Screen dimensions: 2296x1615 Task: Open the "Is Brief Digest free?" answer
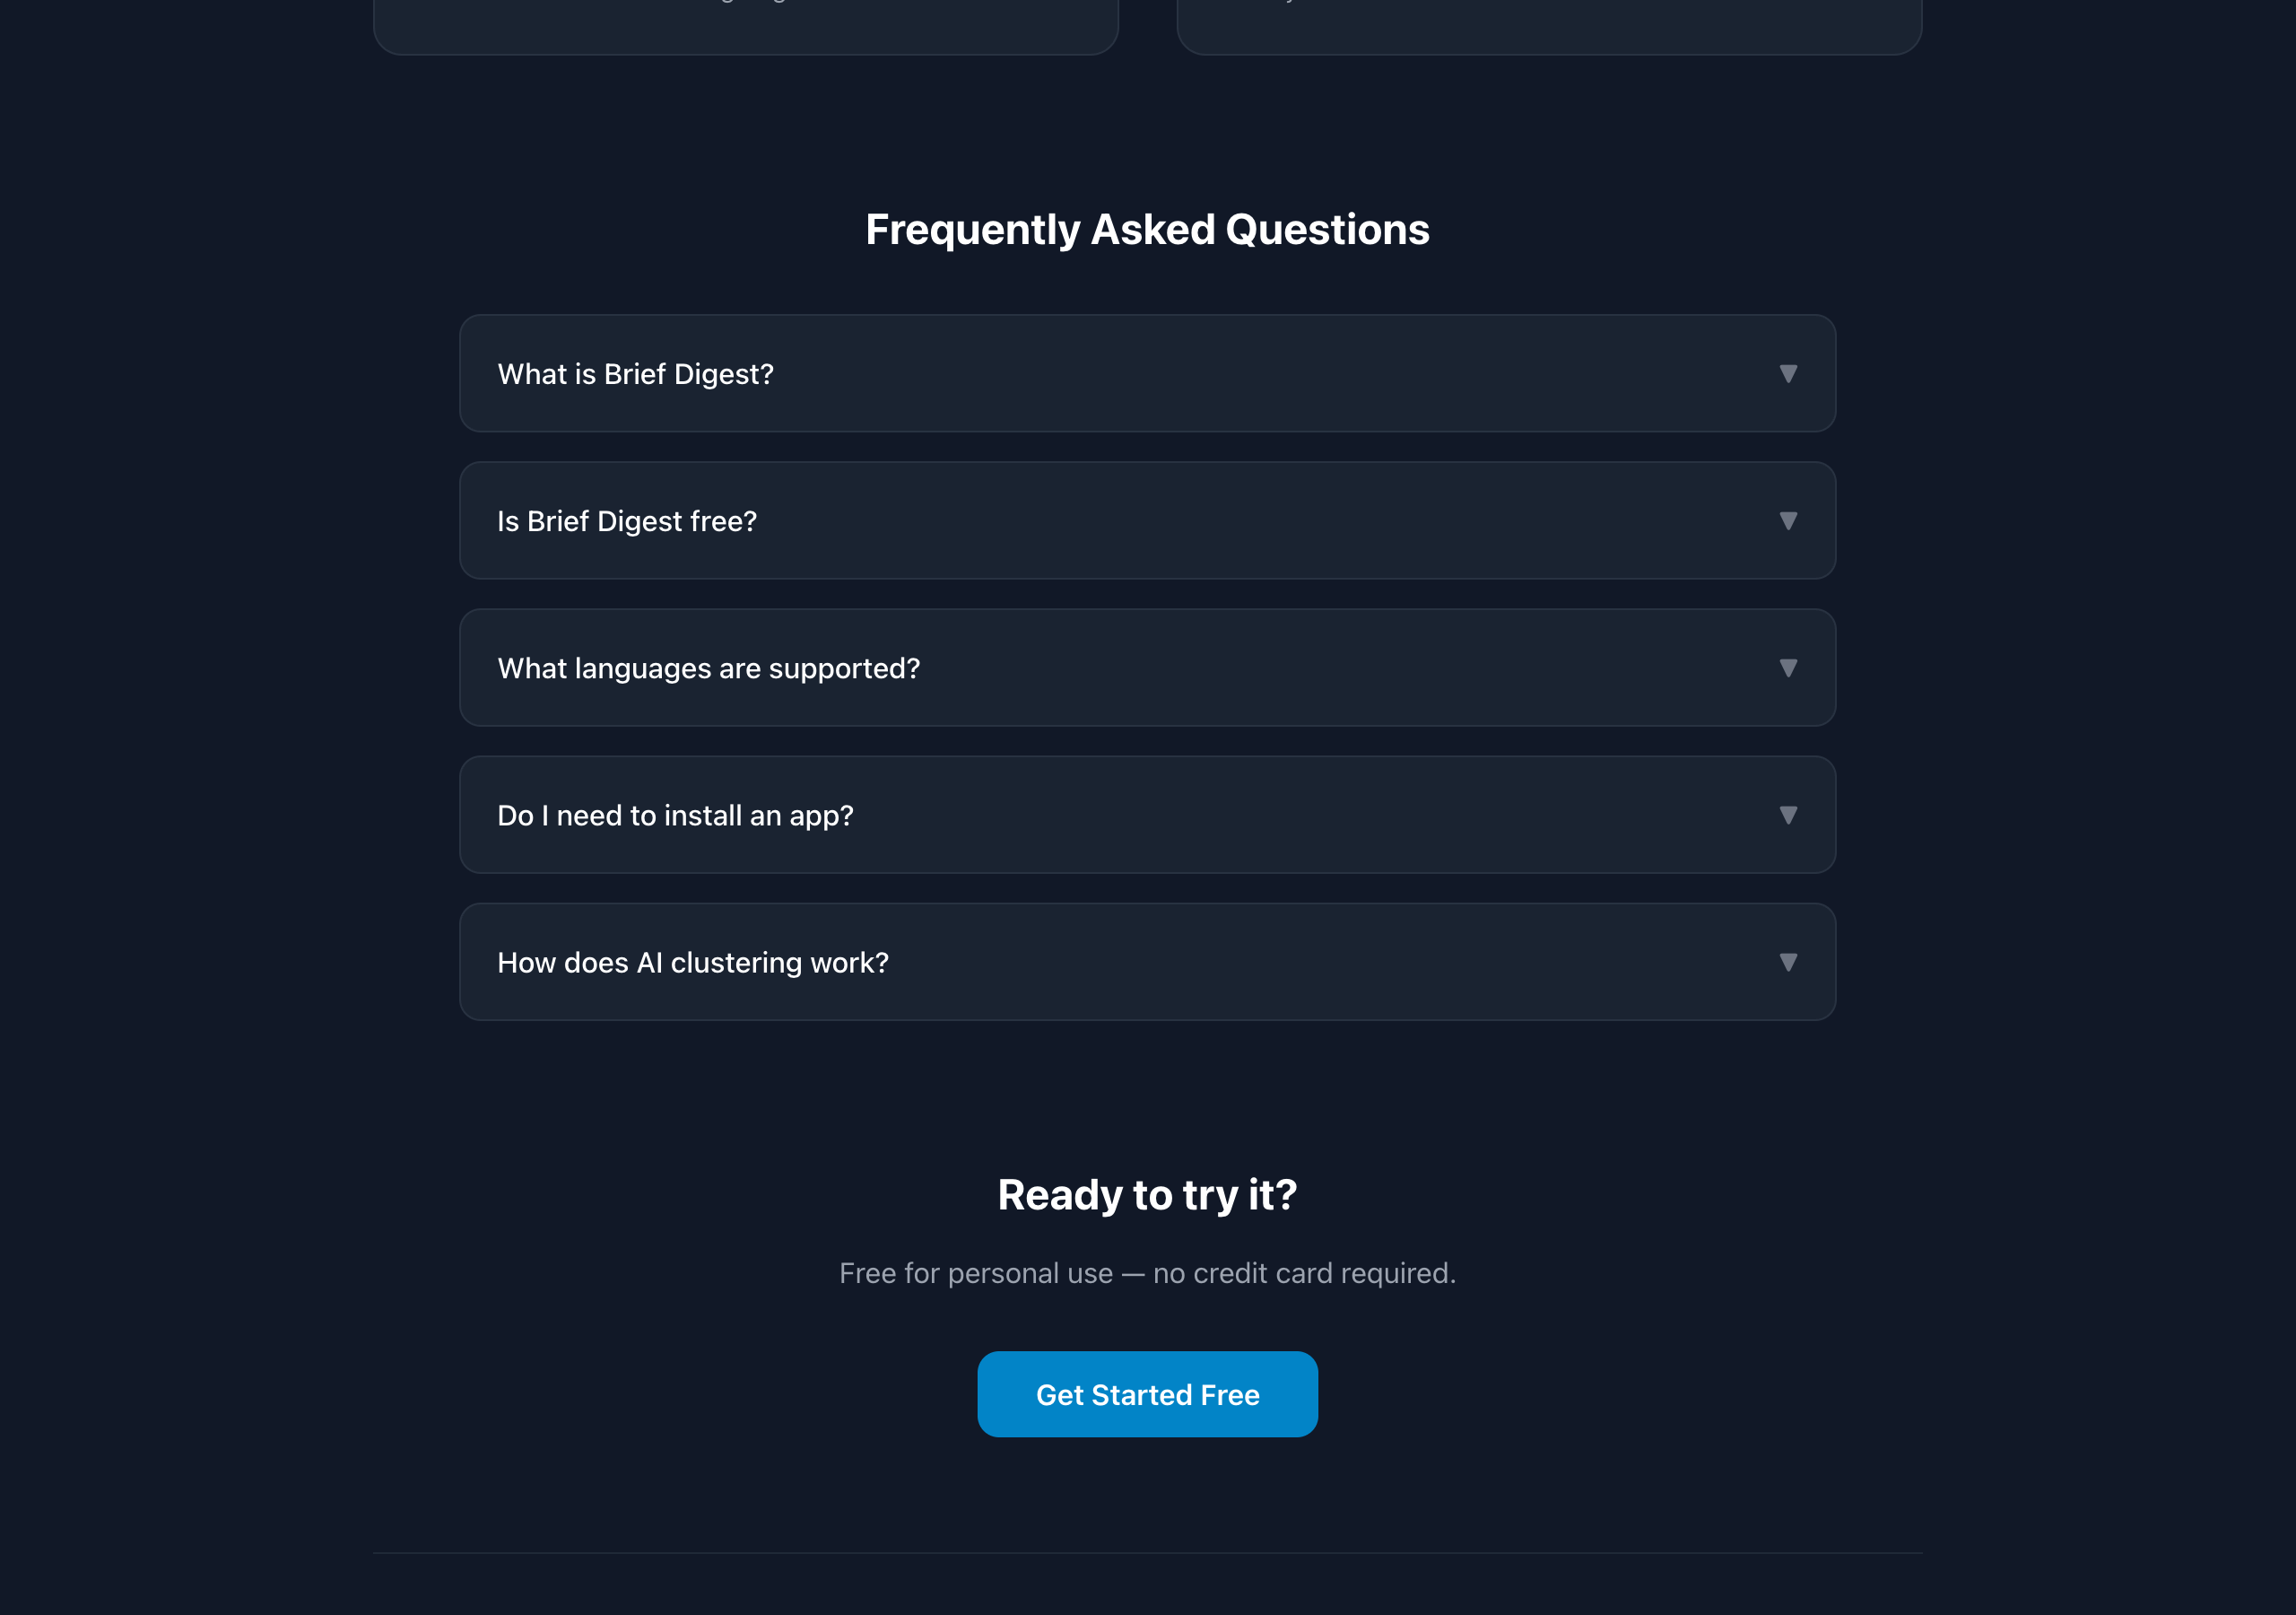pyautogui.click(x=627, y=521)
